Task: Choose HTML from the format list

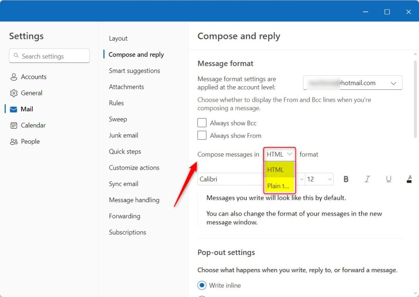Action: 279,169
